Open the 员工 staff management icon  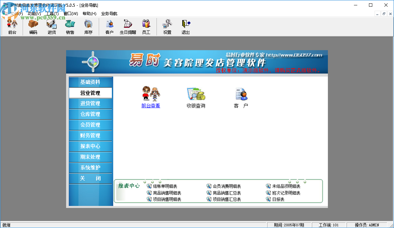[x=146, y=27]
